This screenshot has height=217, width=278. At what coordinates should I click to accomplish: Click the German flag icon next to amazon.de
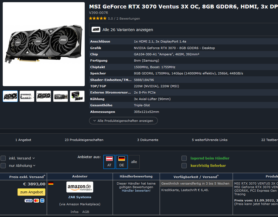pos(51,183)
